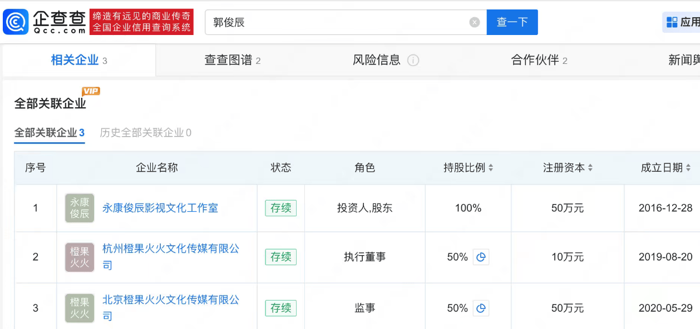
Task: Open 永康俊辰影视文化工作室 company link
Action: point(160,208)
